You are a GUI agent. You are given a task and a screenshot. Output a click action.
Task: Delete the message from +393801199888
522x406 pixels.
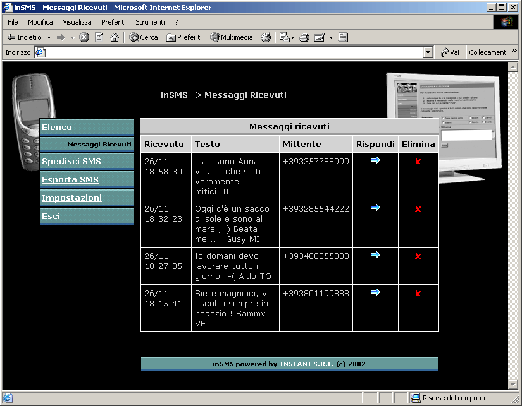coord(418,294)
